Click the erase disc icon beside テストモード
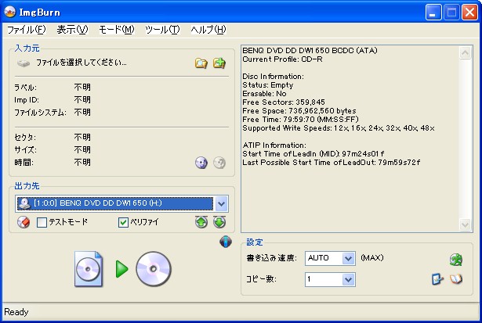The image size is (482, 323). click(24, 222)
